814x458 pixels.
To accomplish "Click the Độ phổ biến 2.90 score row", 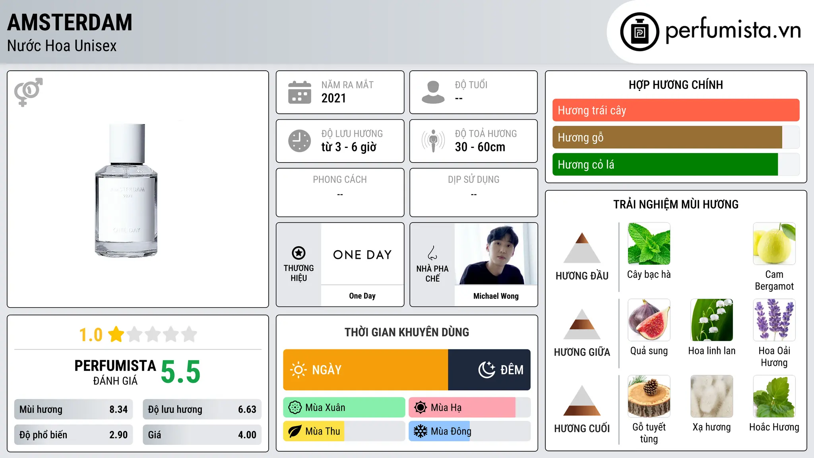I will [74, 435].
